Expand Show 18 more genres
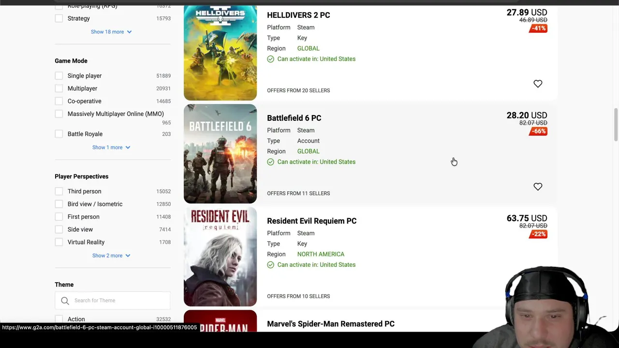 [111, 32]
